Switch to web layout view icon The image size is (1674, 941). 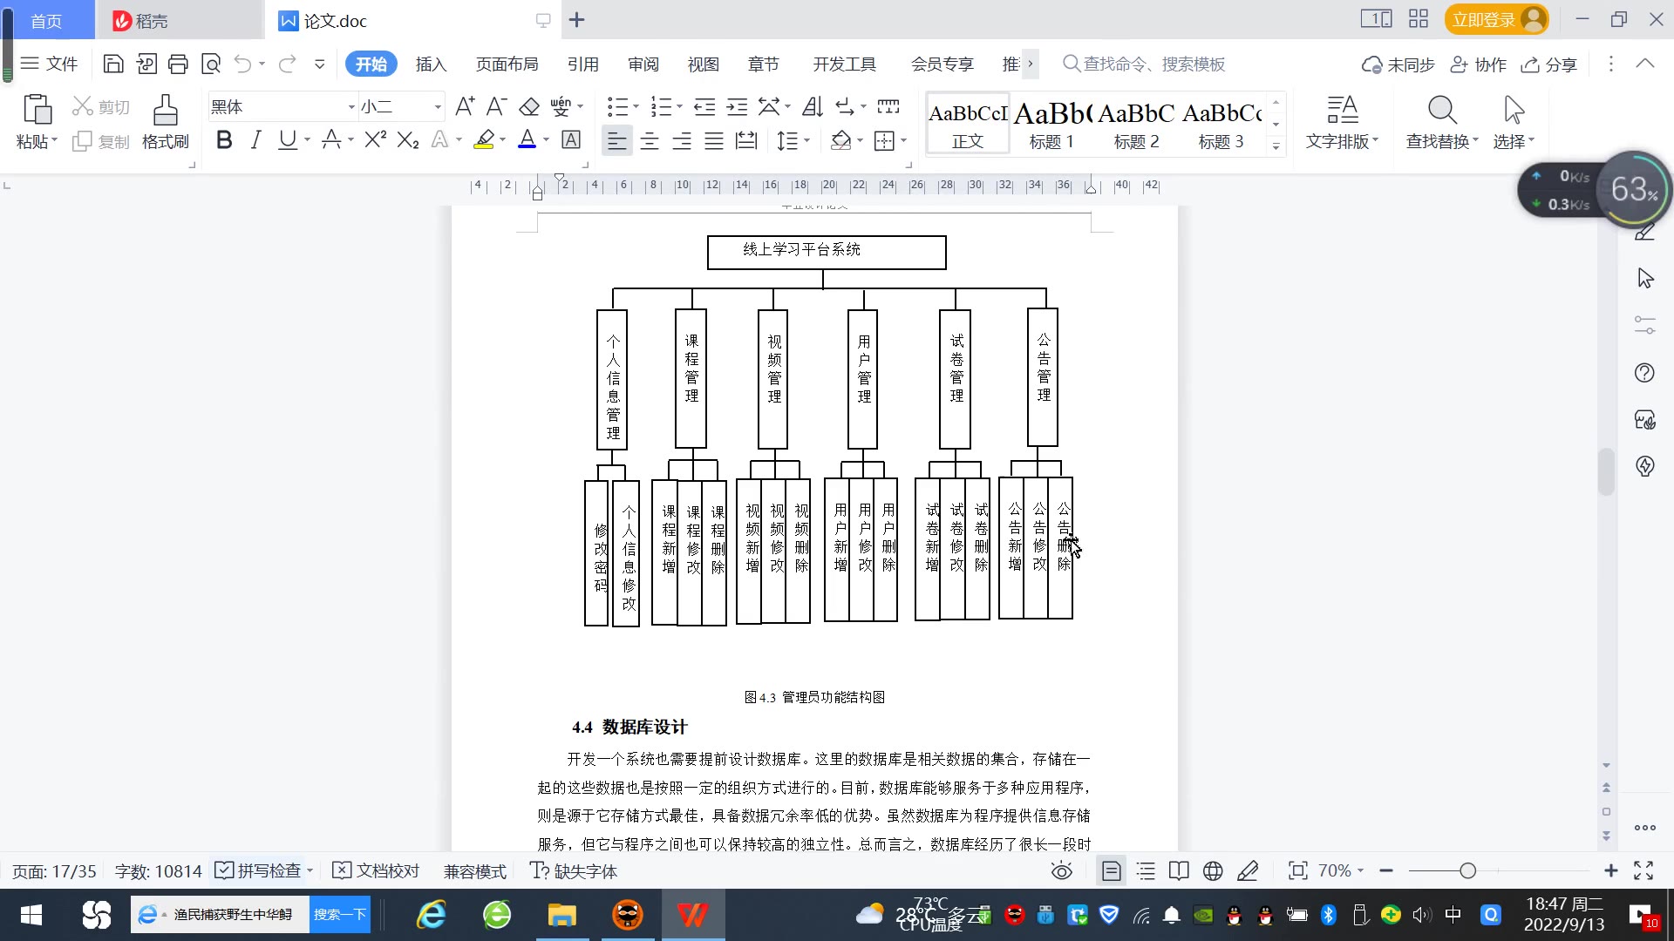[1213, 870]
